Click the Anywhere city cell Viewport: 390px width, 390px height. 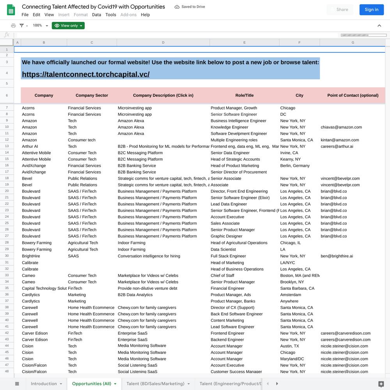(300, 301)
